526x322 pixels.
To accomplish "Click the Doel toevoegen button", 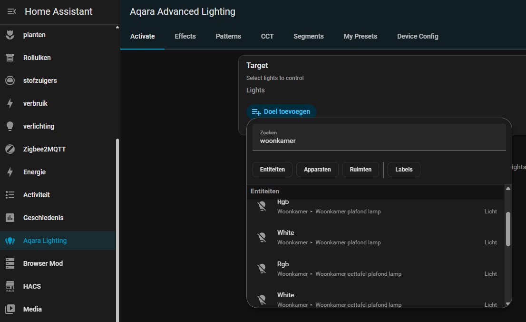I will point(281,111).
